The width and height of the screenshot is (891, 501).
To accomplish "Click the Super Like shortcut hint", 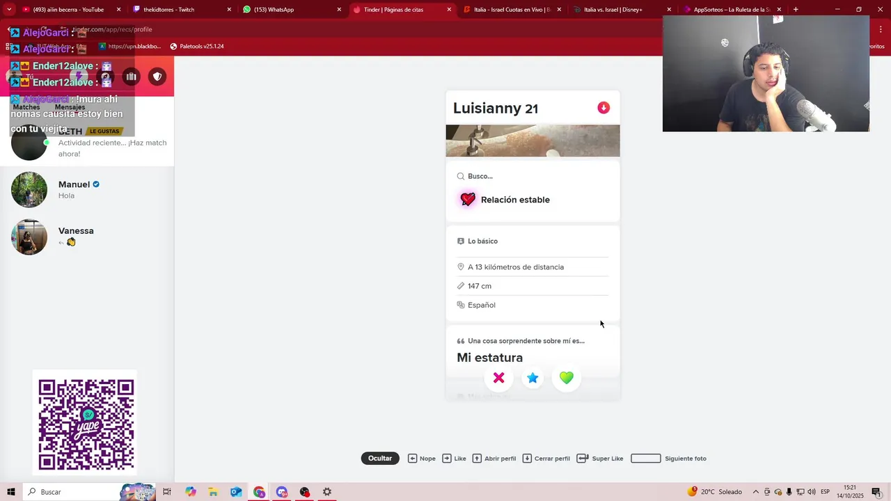I will click(x=600, y=459).
